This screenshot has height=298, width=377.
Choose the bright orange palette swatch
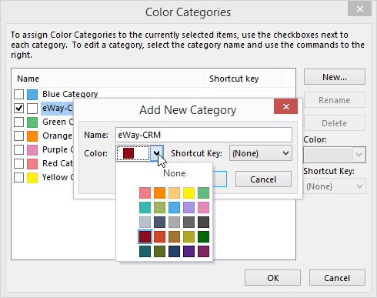(x=159, y=193)
